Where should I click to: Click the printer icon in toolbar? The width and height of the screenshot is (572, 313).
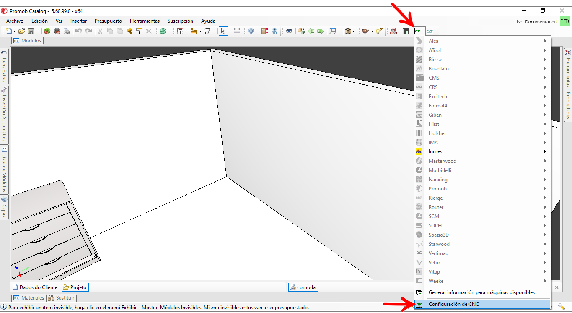coord(67,31)
